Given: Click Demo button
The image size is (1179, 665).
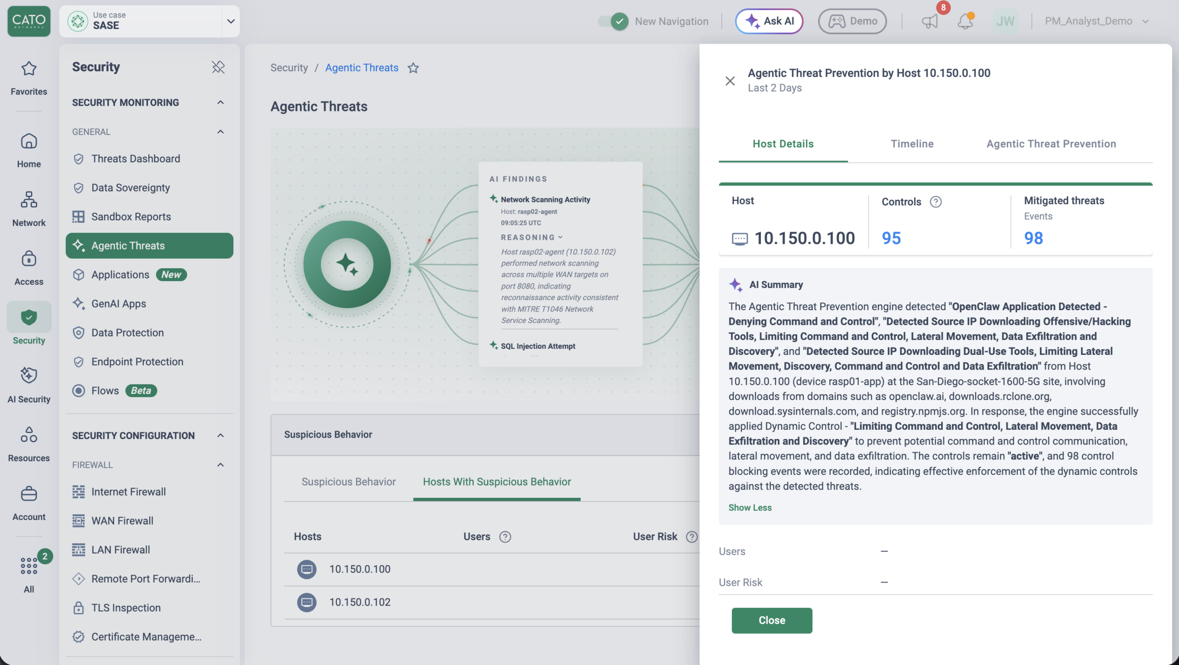Looking at the screenshot, I should 852,21.
